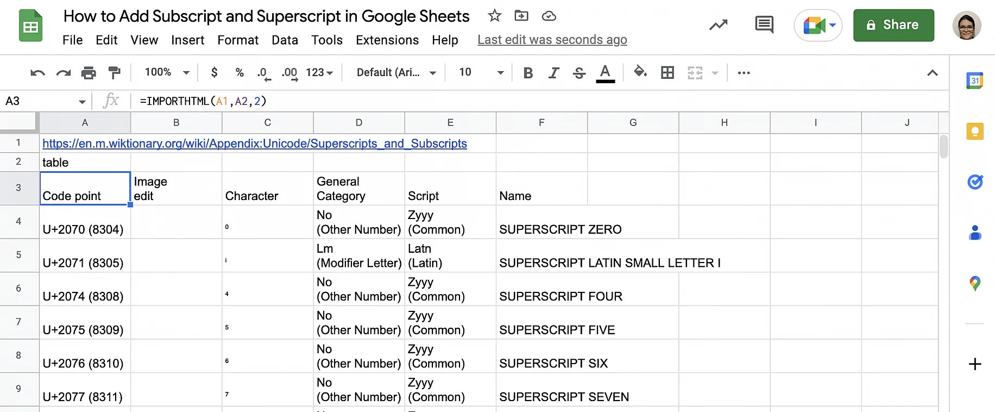Open the font size 10 dropdown
This screenshot has width=995, height=412.
481,72
